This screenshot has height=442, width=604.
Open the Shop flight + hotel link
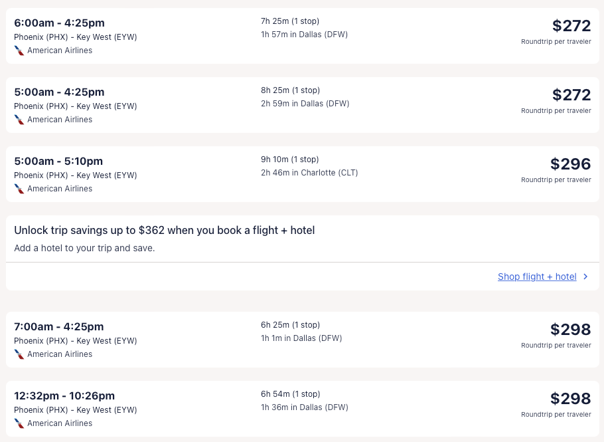tap(537, 276)
